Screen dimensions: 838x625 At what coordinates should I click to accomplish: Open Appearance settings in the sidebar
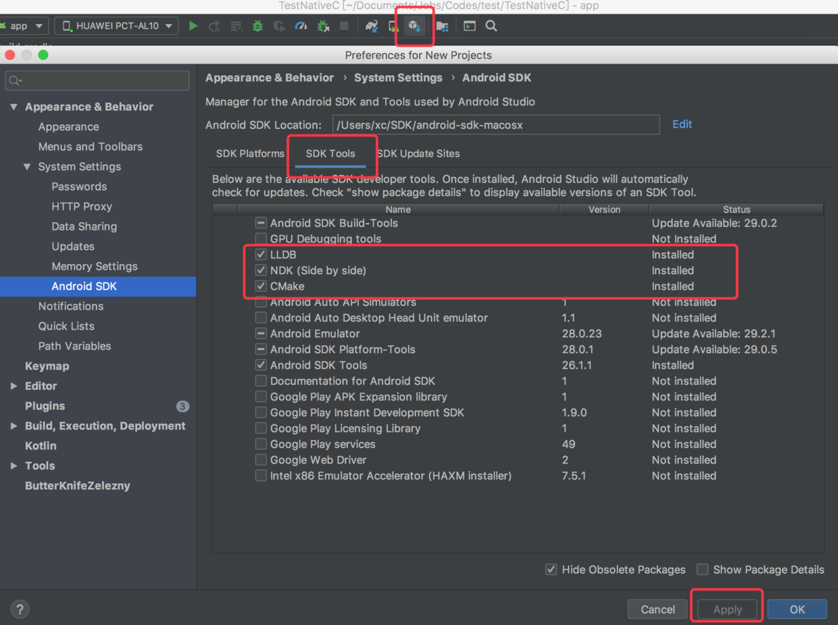click(68, 126)
